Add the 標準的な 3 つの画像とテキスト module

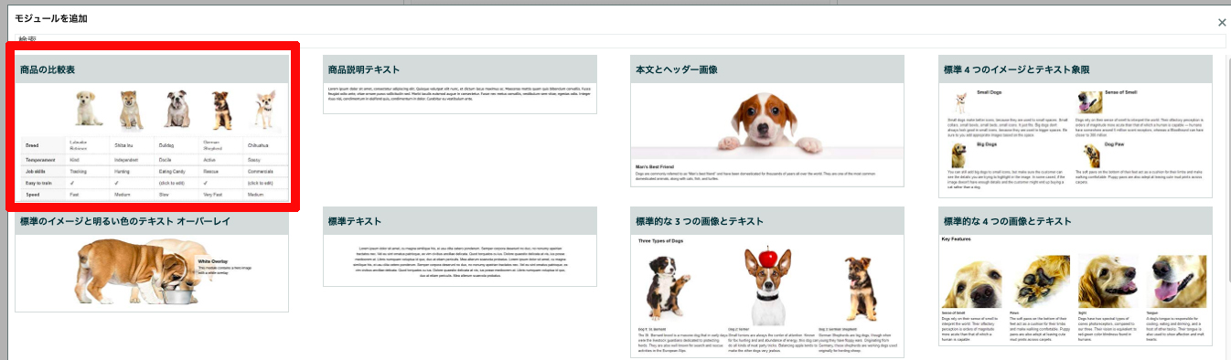(x=767, y=283)
